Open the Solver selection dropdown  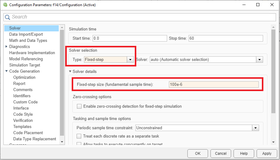point(260,60)
